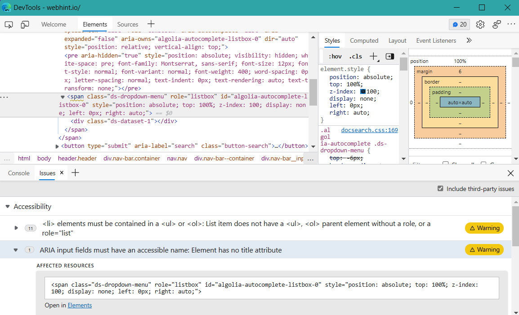Close the Issues drawer tab
This screenshot has width=519, height=315.
pos(62,173)
